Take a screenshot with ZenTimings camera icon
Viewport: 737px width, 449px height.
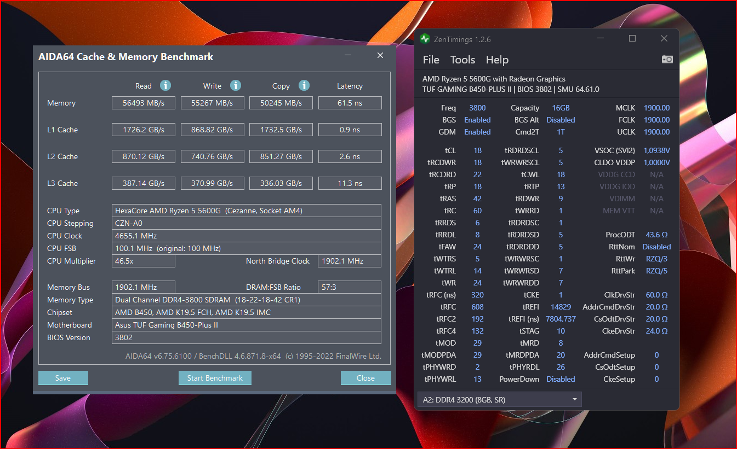point(667,59)
